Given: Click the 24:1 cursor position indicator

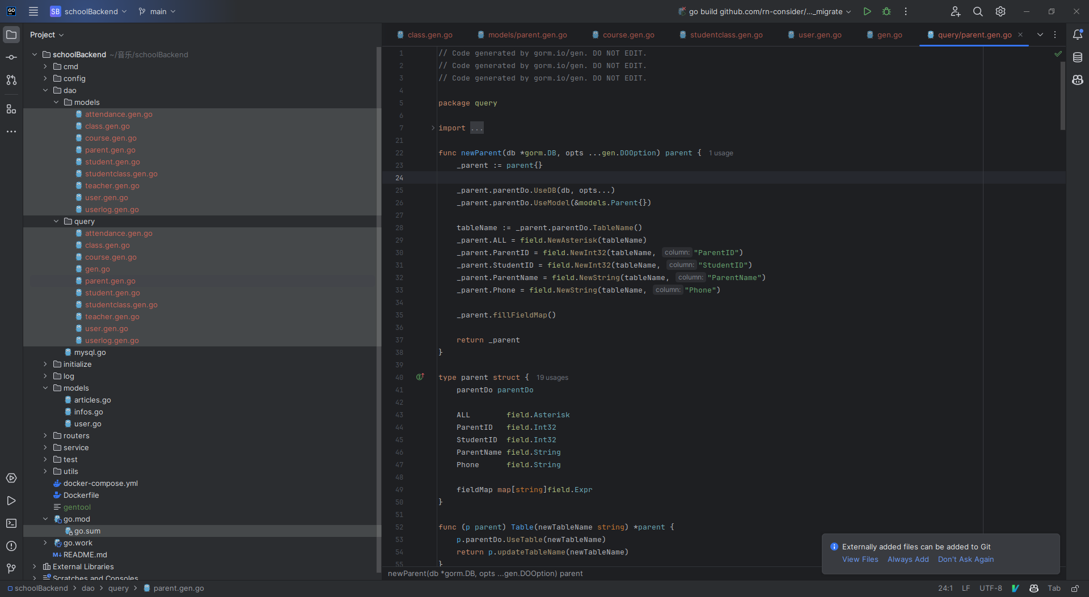Looking at the screenshot, I should pyautogui.click(x=945, y=588).
